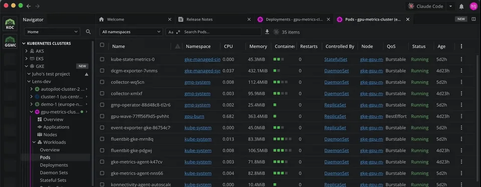Open Deployments under Workloads

tap(54, 165)
